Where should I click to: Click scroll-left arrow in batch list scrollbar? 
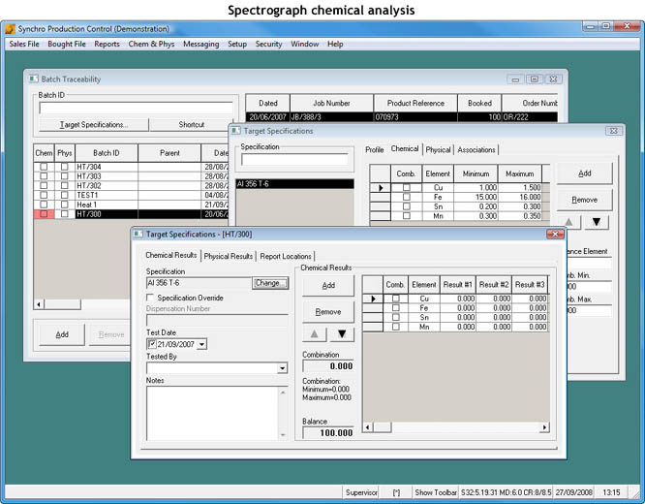tap(39, 304)
